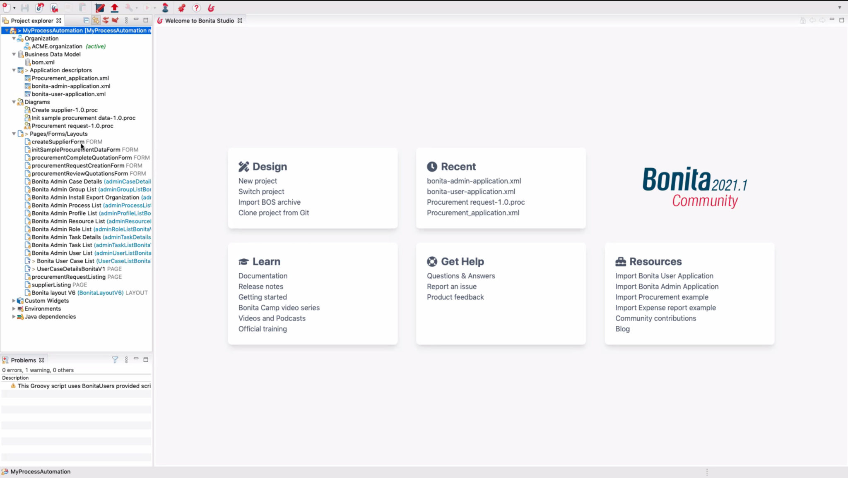Open Bonita Studio preferences via the gears icon
Screen dimensions: 848x478
[x=181, y=7]
